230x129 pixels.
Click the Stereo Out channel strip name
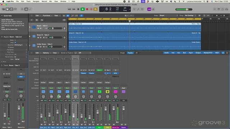click(x=115, y=128)
